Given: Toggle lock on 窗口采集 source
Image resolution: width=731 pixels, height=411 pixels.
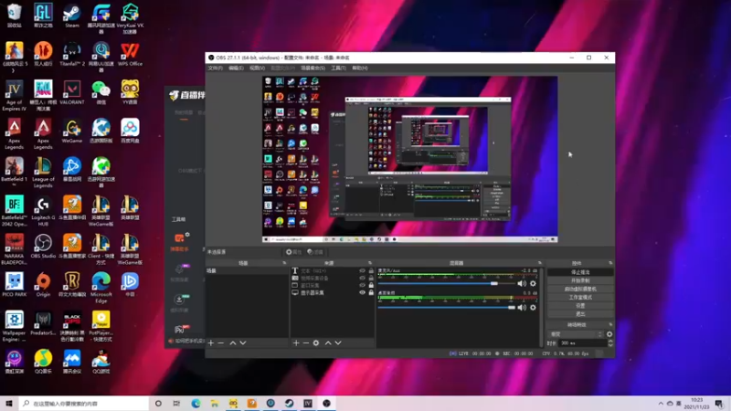Looking at the screenshot, I should [371, 285].
